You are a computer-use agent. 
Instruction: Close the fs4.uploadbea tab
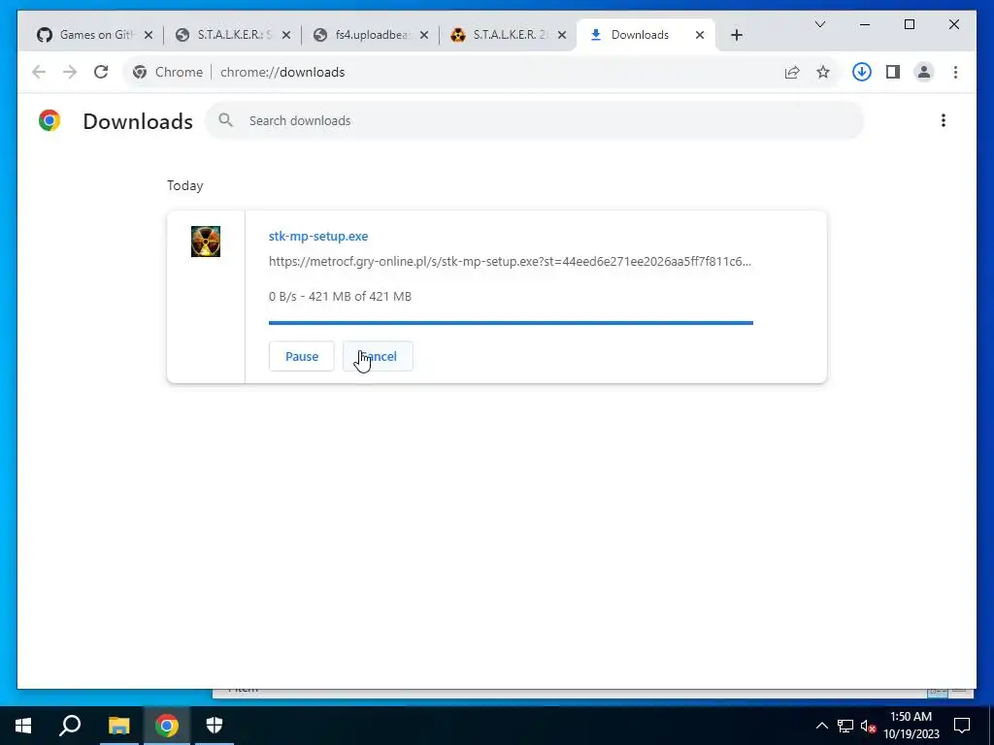pos(424,35)
